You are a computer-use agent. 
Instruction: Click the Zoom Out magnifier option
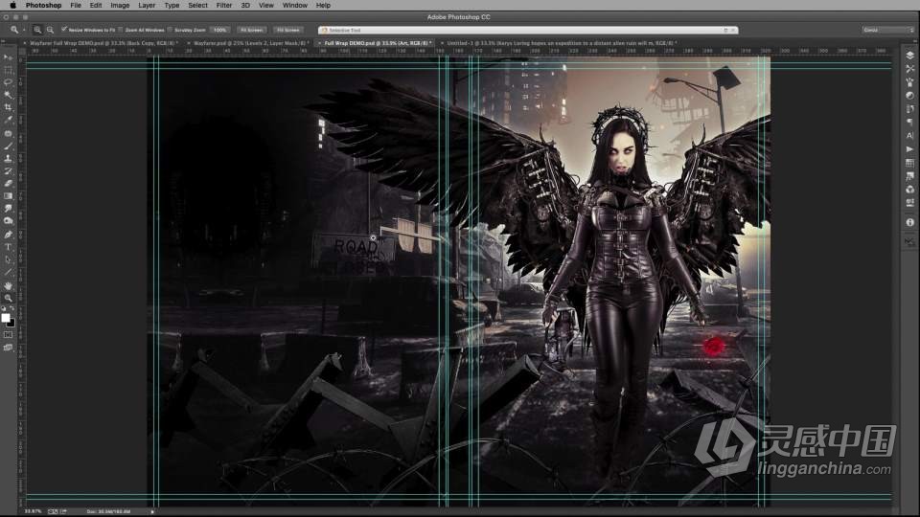[x=50, y=30]
